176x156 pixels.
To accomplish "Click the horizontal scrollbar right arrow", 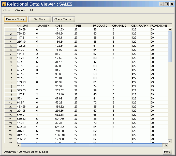I will tap(166, 145).
